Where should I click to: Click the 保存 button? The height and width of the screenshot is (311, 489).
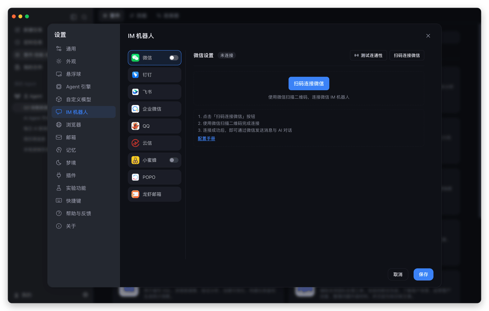(x=423, y=274)
